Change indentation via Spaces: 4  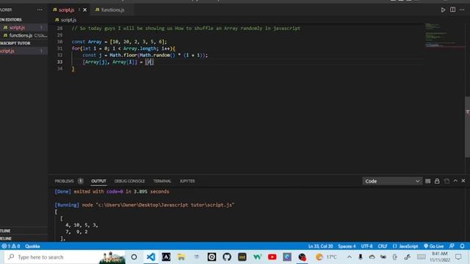point(347,246)
